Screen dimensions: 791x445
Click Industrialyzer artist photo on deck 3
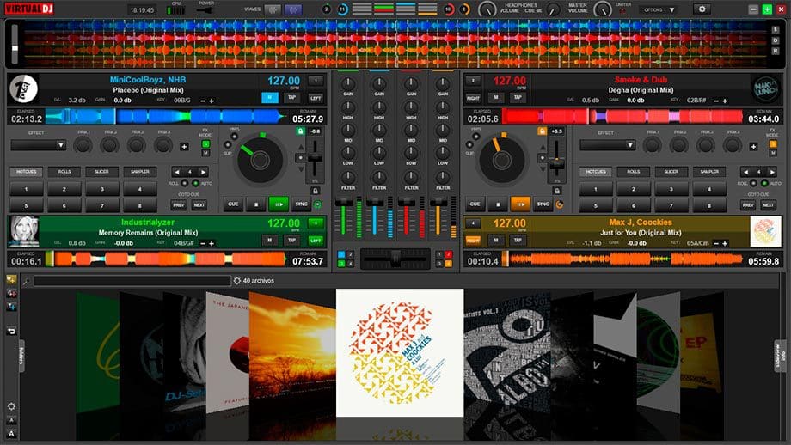pyautogui.click(x=24, y=232)
